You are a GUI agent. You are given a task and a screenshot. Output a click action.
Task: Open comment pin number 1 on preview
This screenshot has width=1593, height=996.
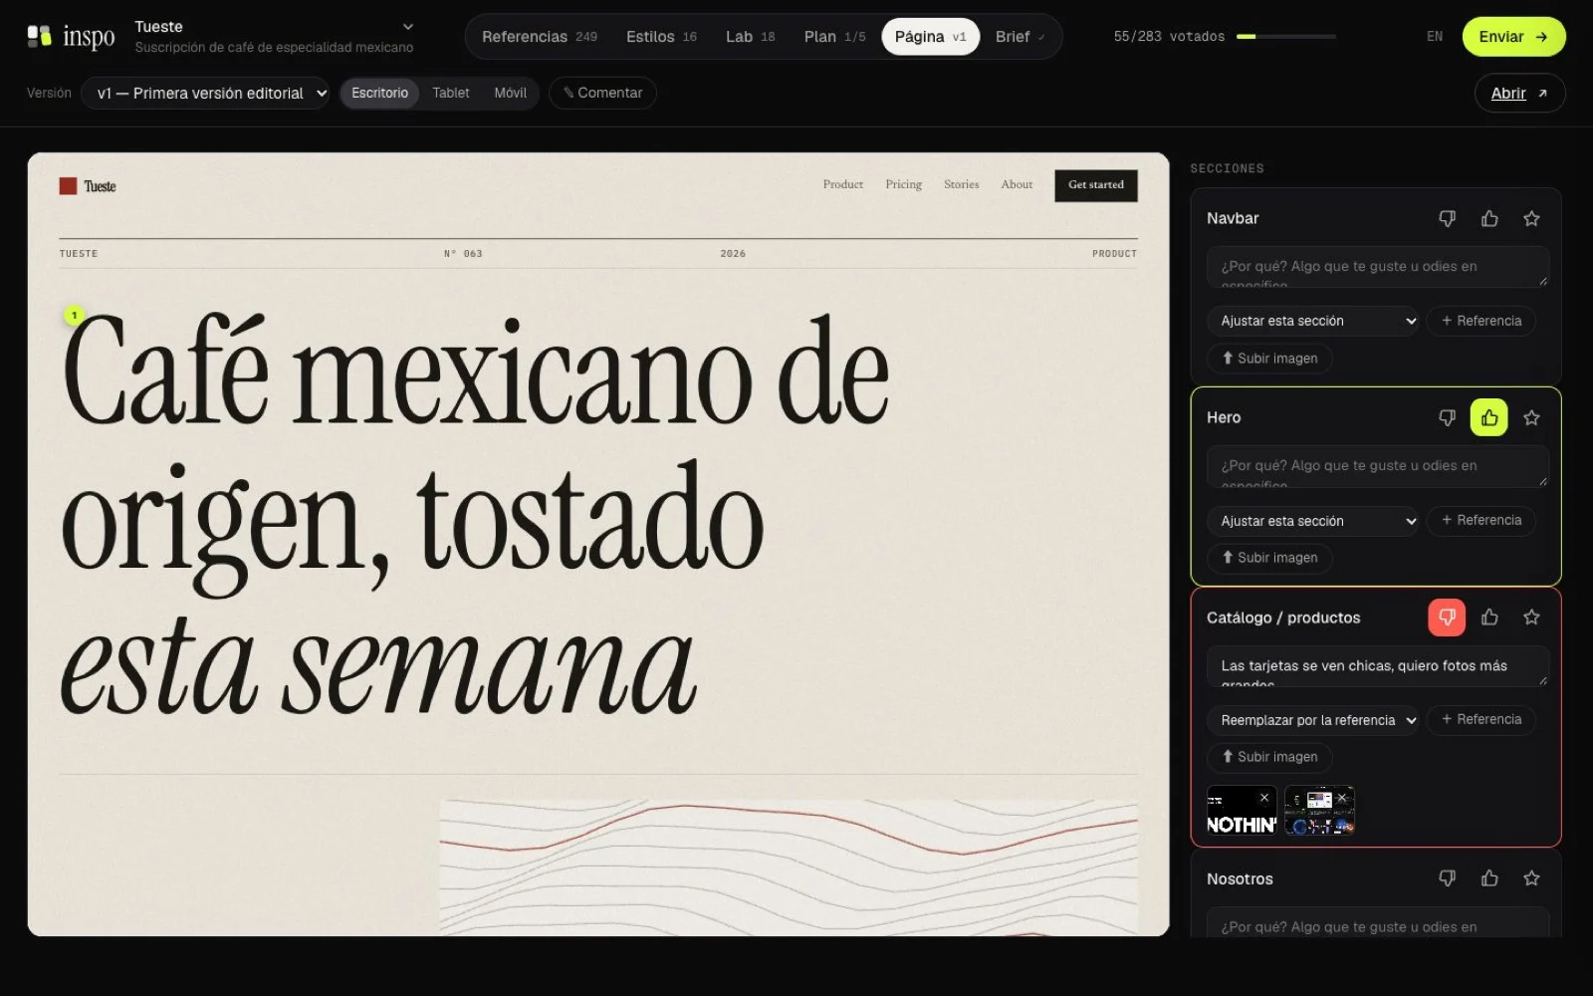point(74,316)
